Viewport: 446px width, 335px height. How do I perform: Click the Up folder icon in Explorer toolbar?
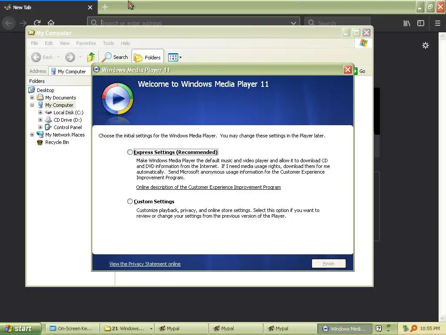(91, 57)
